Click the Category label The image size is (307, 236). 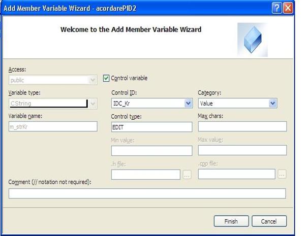209,93
